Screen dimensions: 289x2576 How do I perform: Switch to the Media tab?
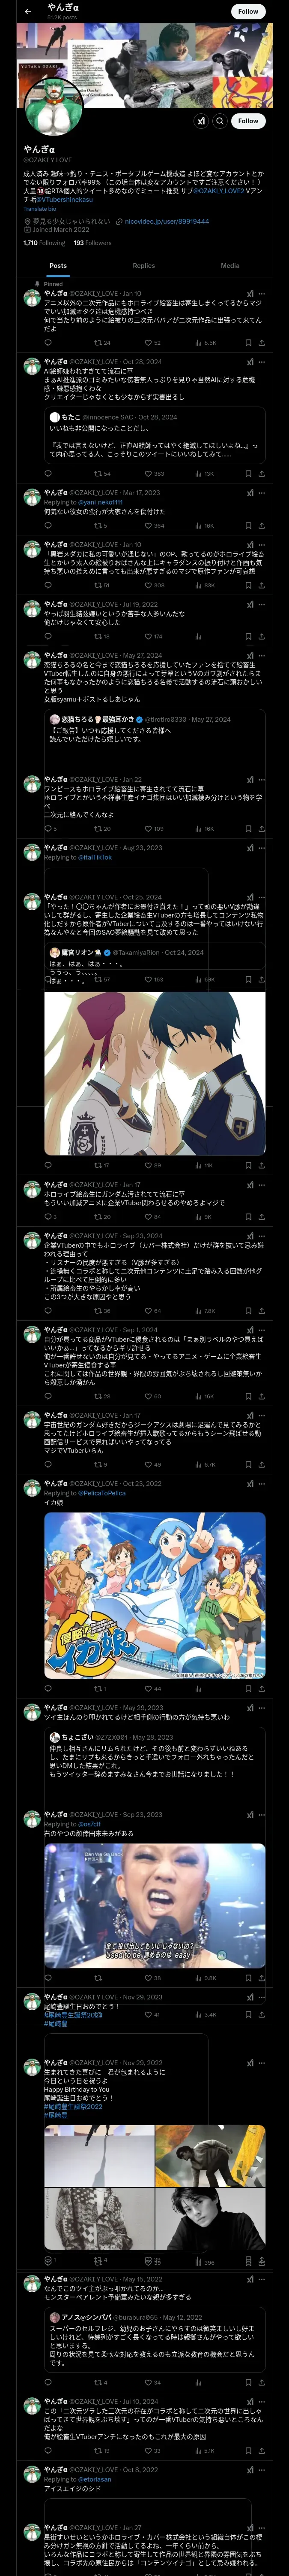tap(230, 266)
